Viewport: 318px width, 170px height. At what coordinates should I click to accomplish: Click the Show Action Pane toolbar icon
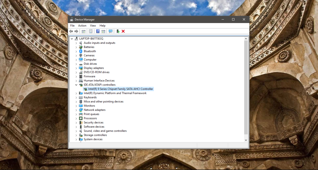[x=103, y=31]
